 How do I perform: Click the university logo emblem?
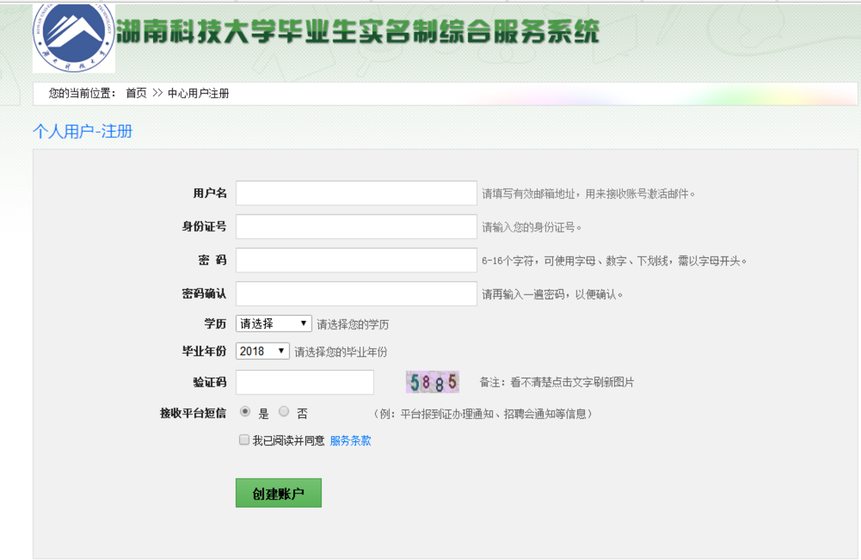pos(74,38)
